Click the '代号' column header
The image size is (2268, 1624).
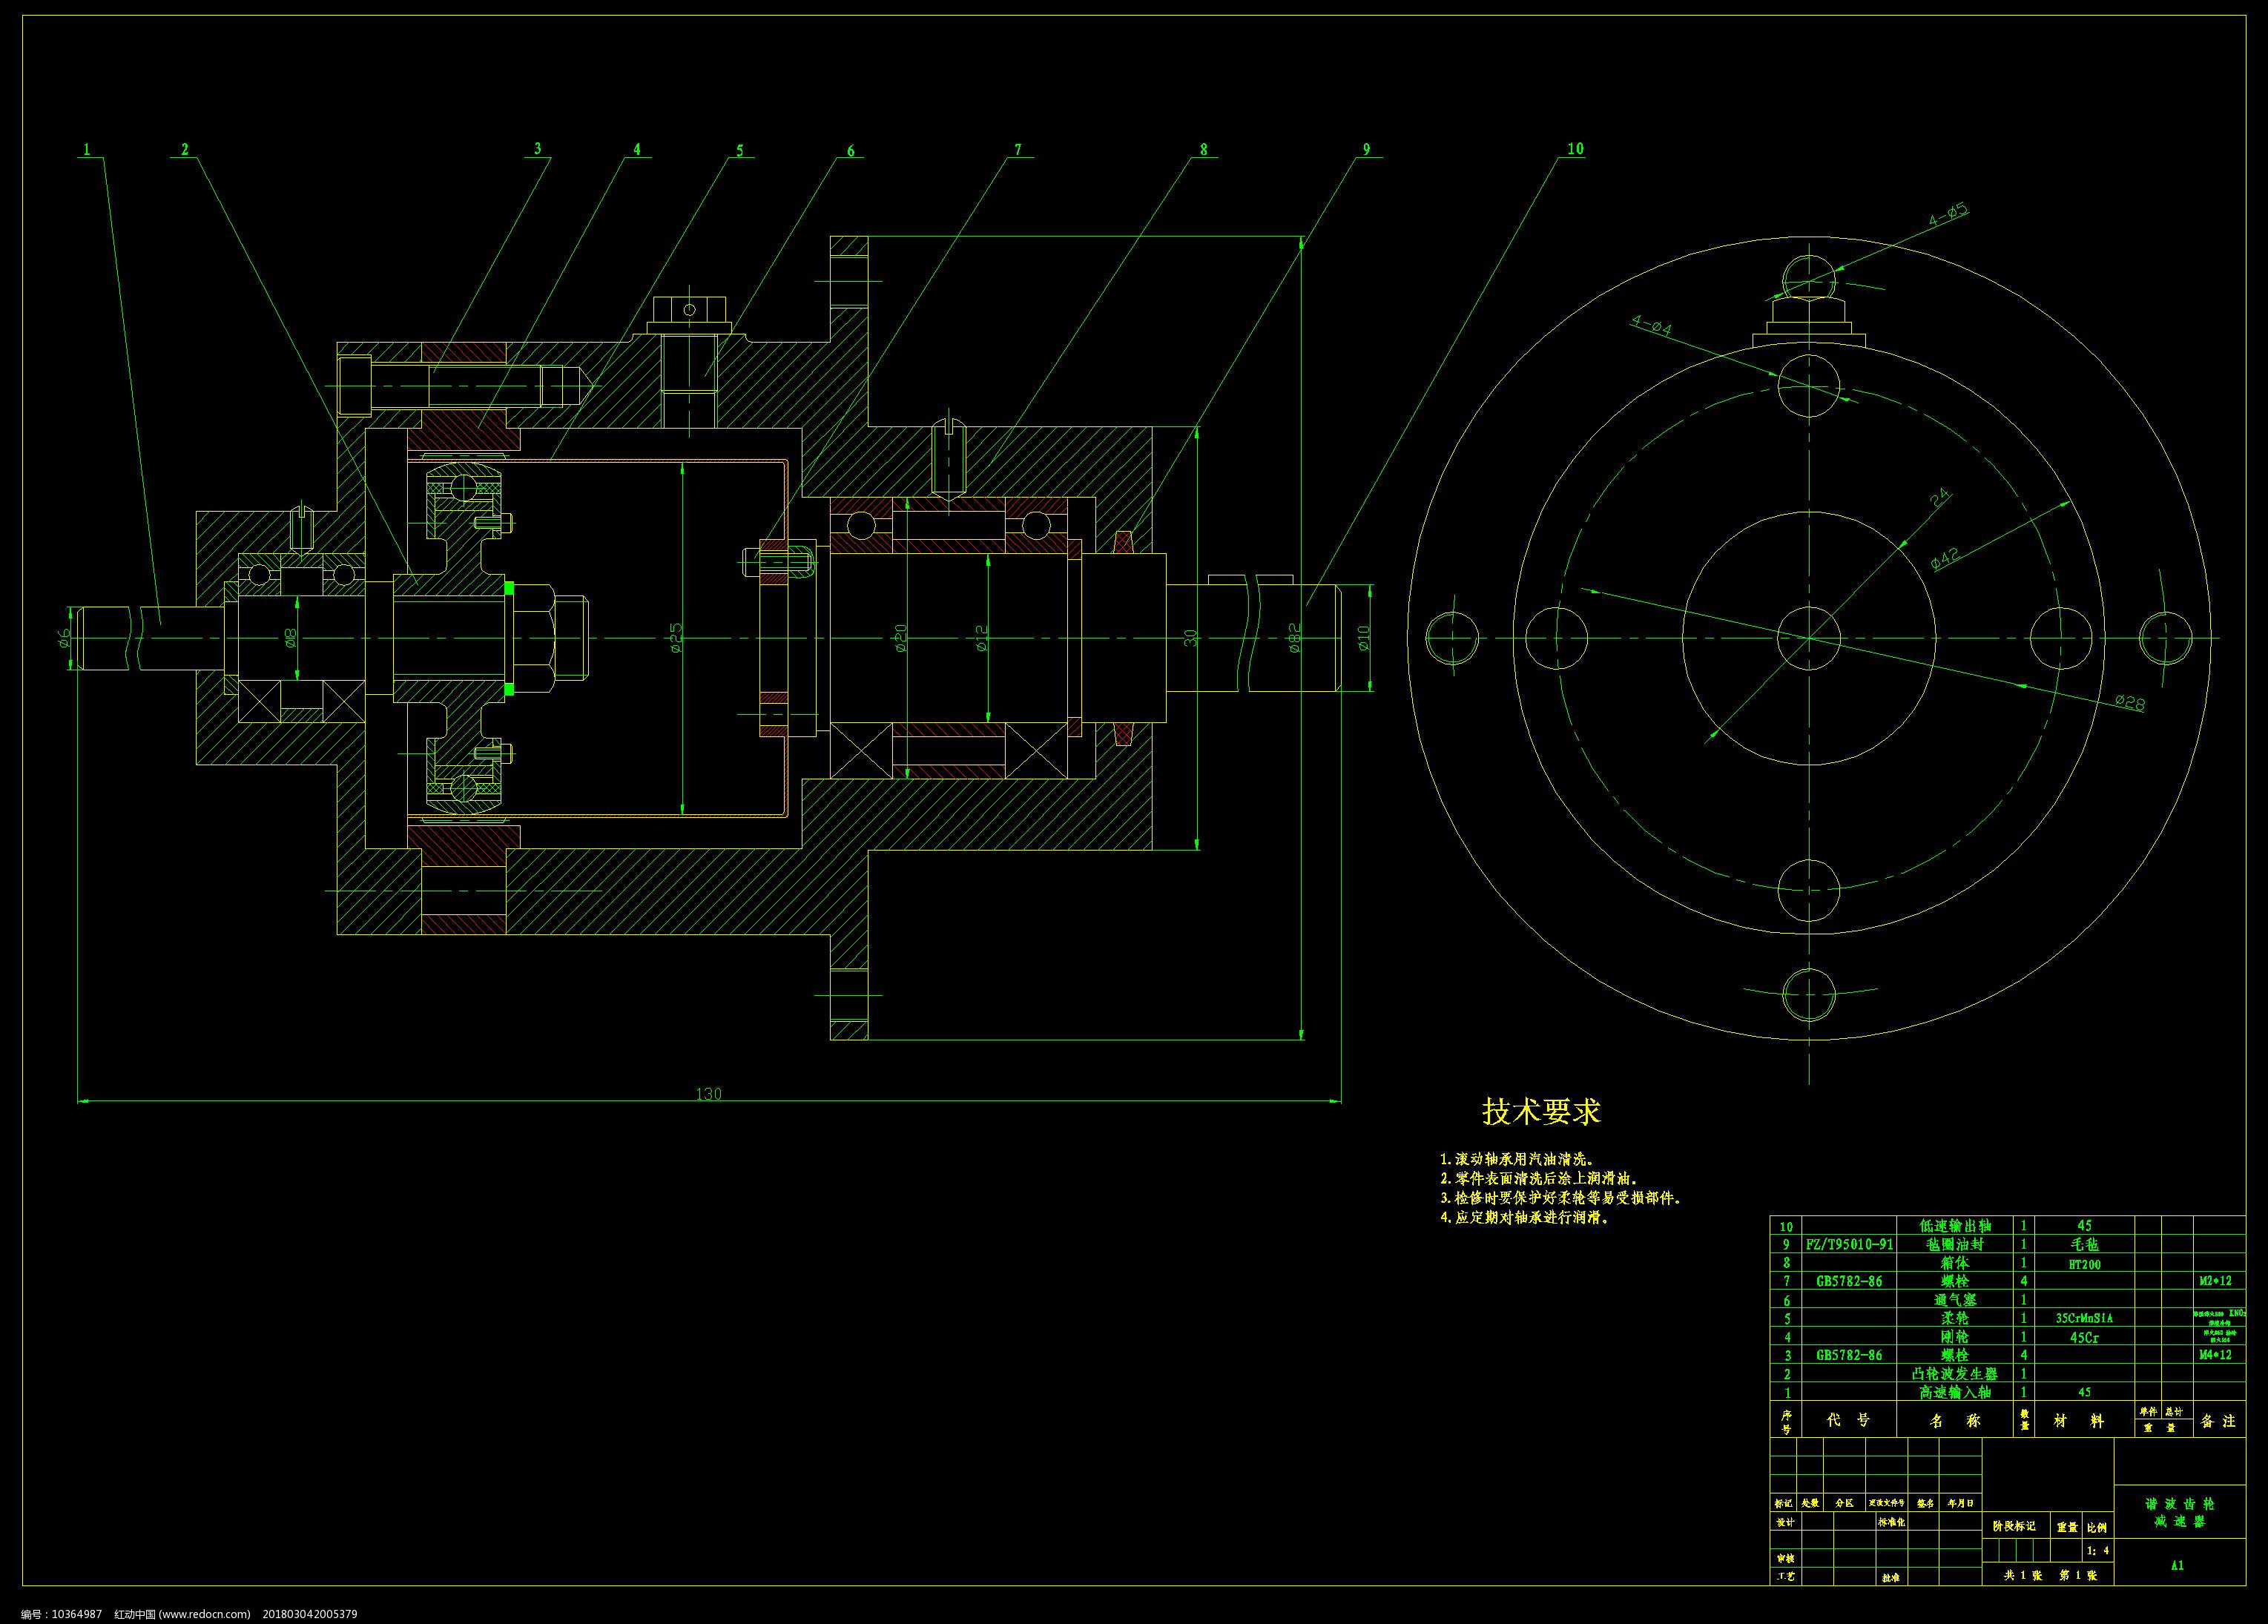[x=1848, y=1420]
